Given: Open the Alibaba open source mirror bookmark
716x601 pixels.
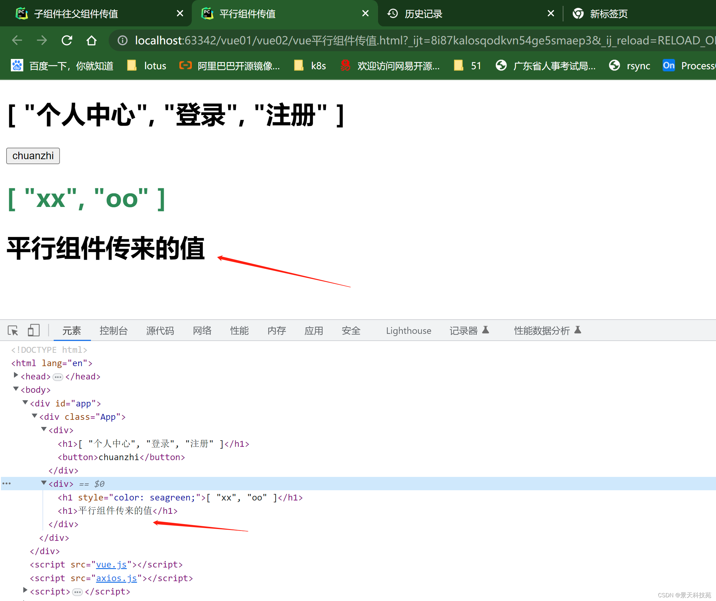Looking at the screenshot, I should (230, 65).
